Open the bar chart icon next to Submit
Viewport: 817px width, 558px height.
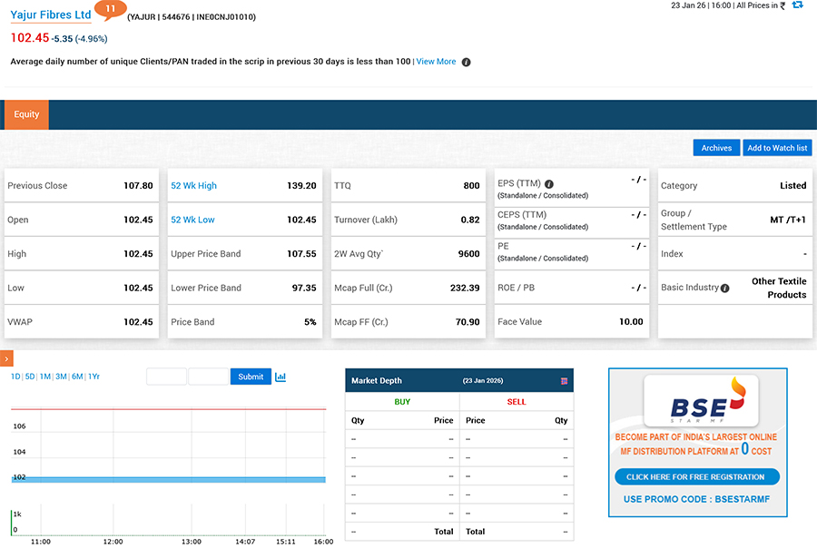pos(281,377)
